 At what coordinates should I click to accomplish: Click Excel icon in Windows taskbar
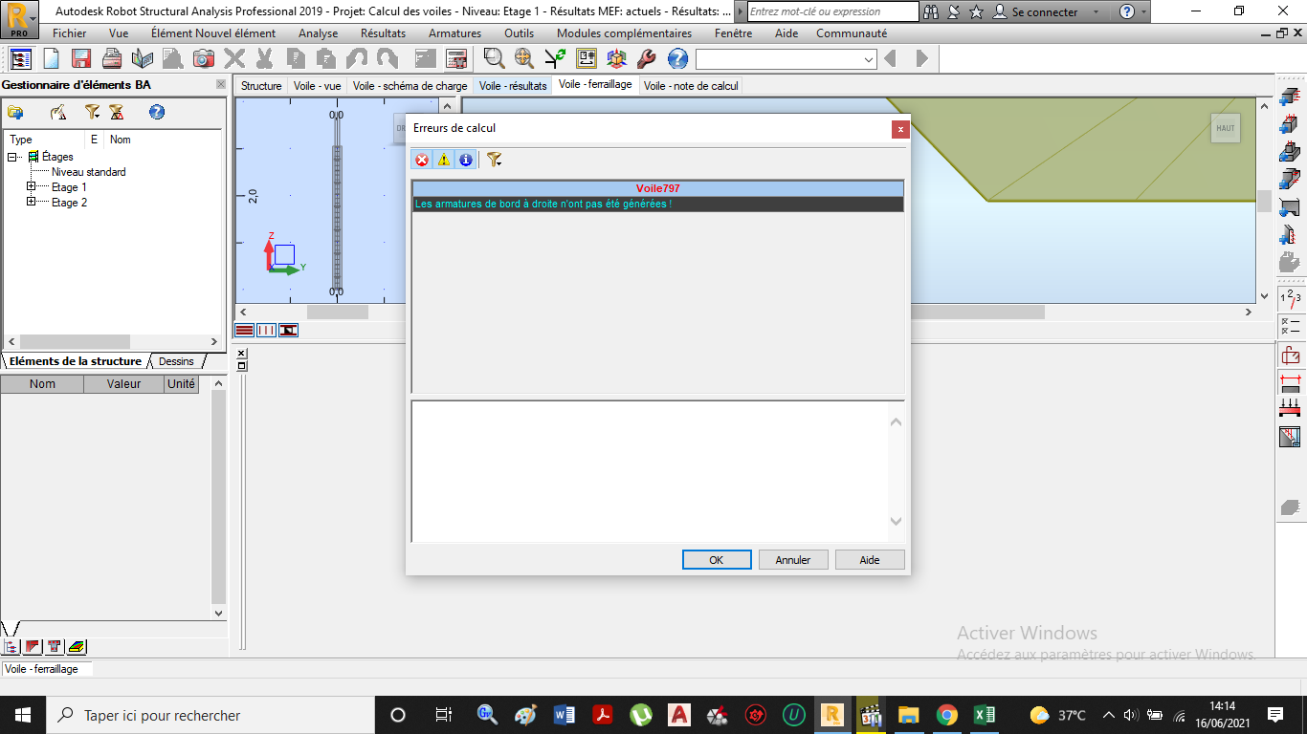[x=984, y=715]
